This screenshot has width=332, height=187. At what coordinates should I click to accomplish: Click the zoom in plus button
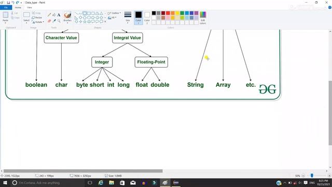(329, 176)
